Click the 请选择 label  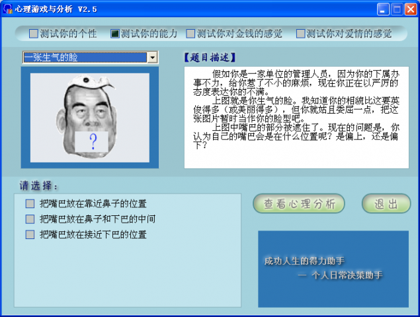click(x=39, y=184)
